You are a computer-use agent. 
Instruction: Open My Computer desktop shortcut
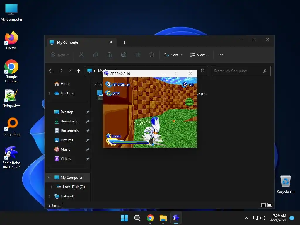11,12
